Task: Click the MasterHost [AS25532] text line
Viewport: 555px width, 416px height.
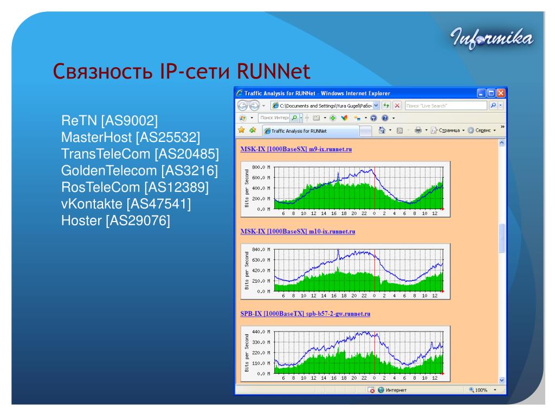Action: tap(131, 137)
